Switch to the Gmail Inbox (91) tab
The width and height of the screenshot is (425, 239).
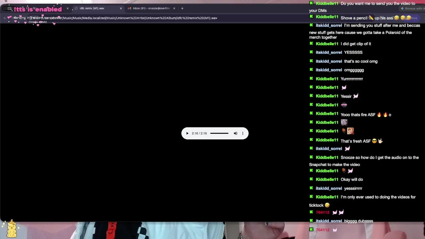151,8
